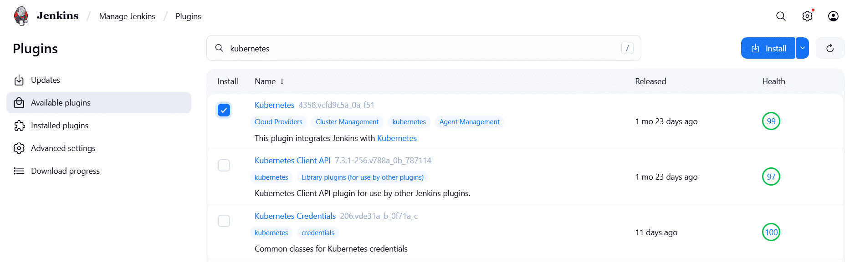Click the credentials tag

tap(318, 233)
